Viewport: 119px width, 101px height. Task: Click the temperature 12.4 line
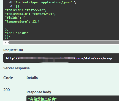click(x=22, y=21)
